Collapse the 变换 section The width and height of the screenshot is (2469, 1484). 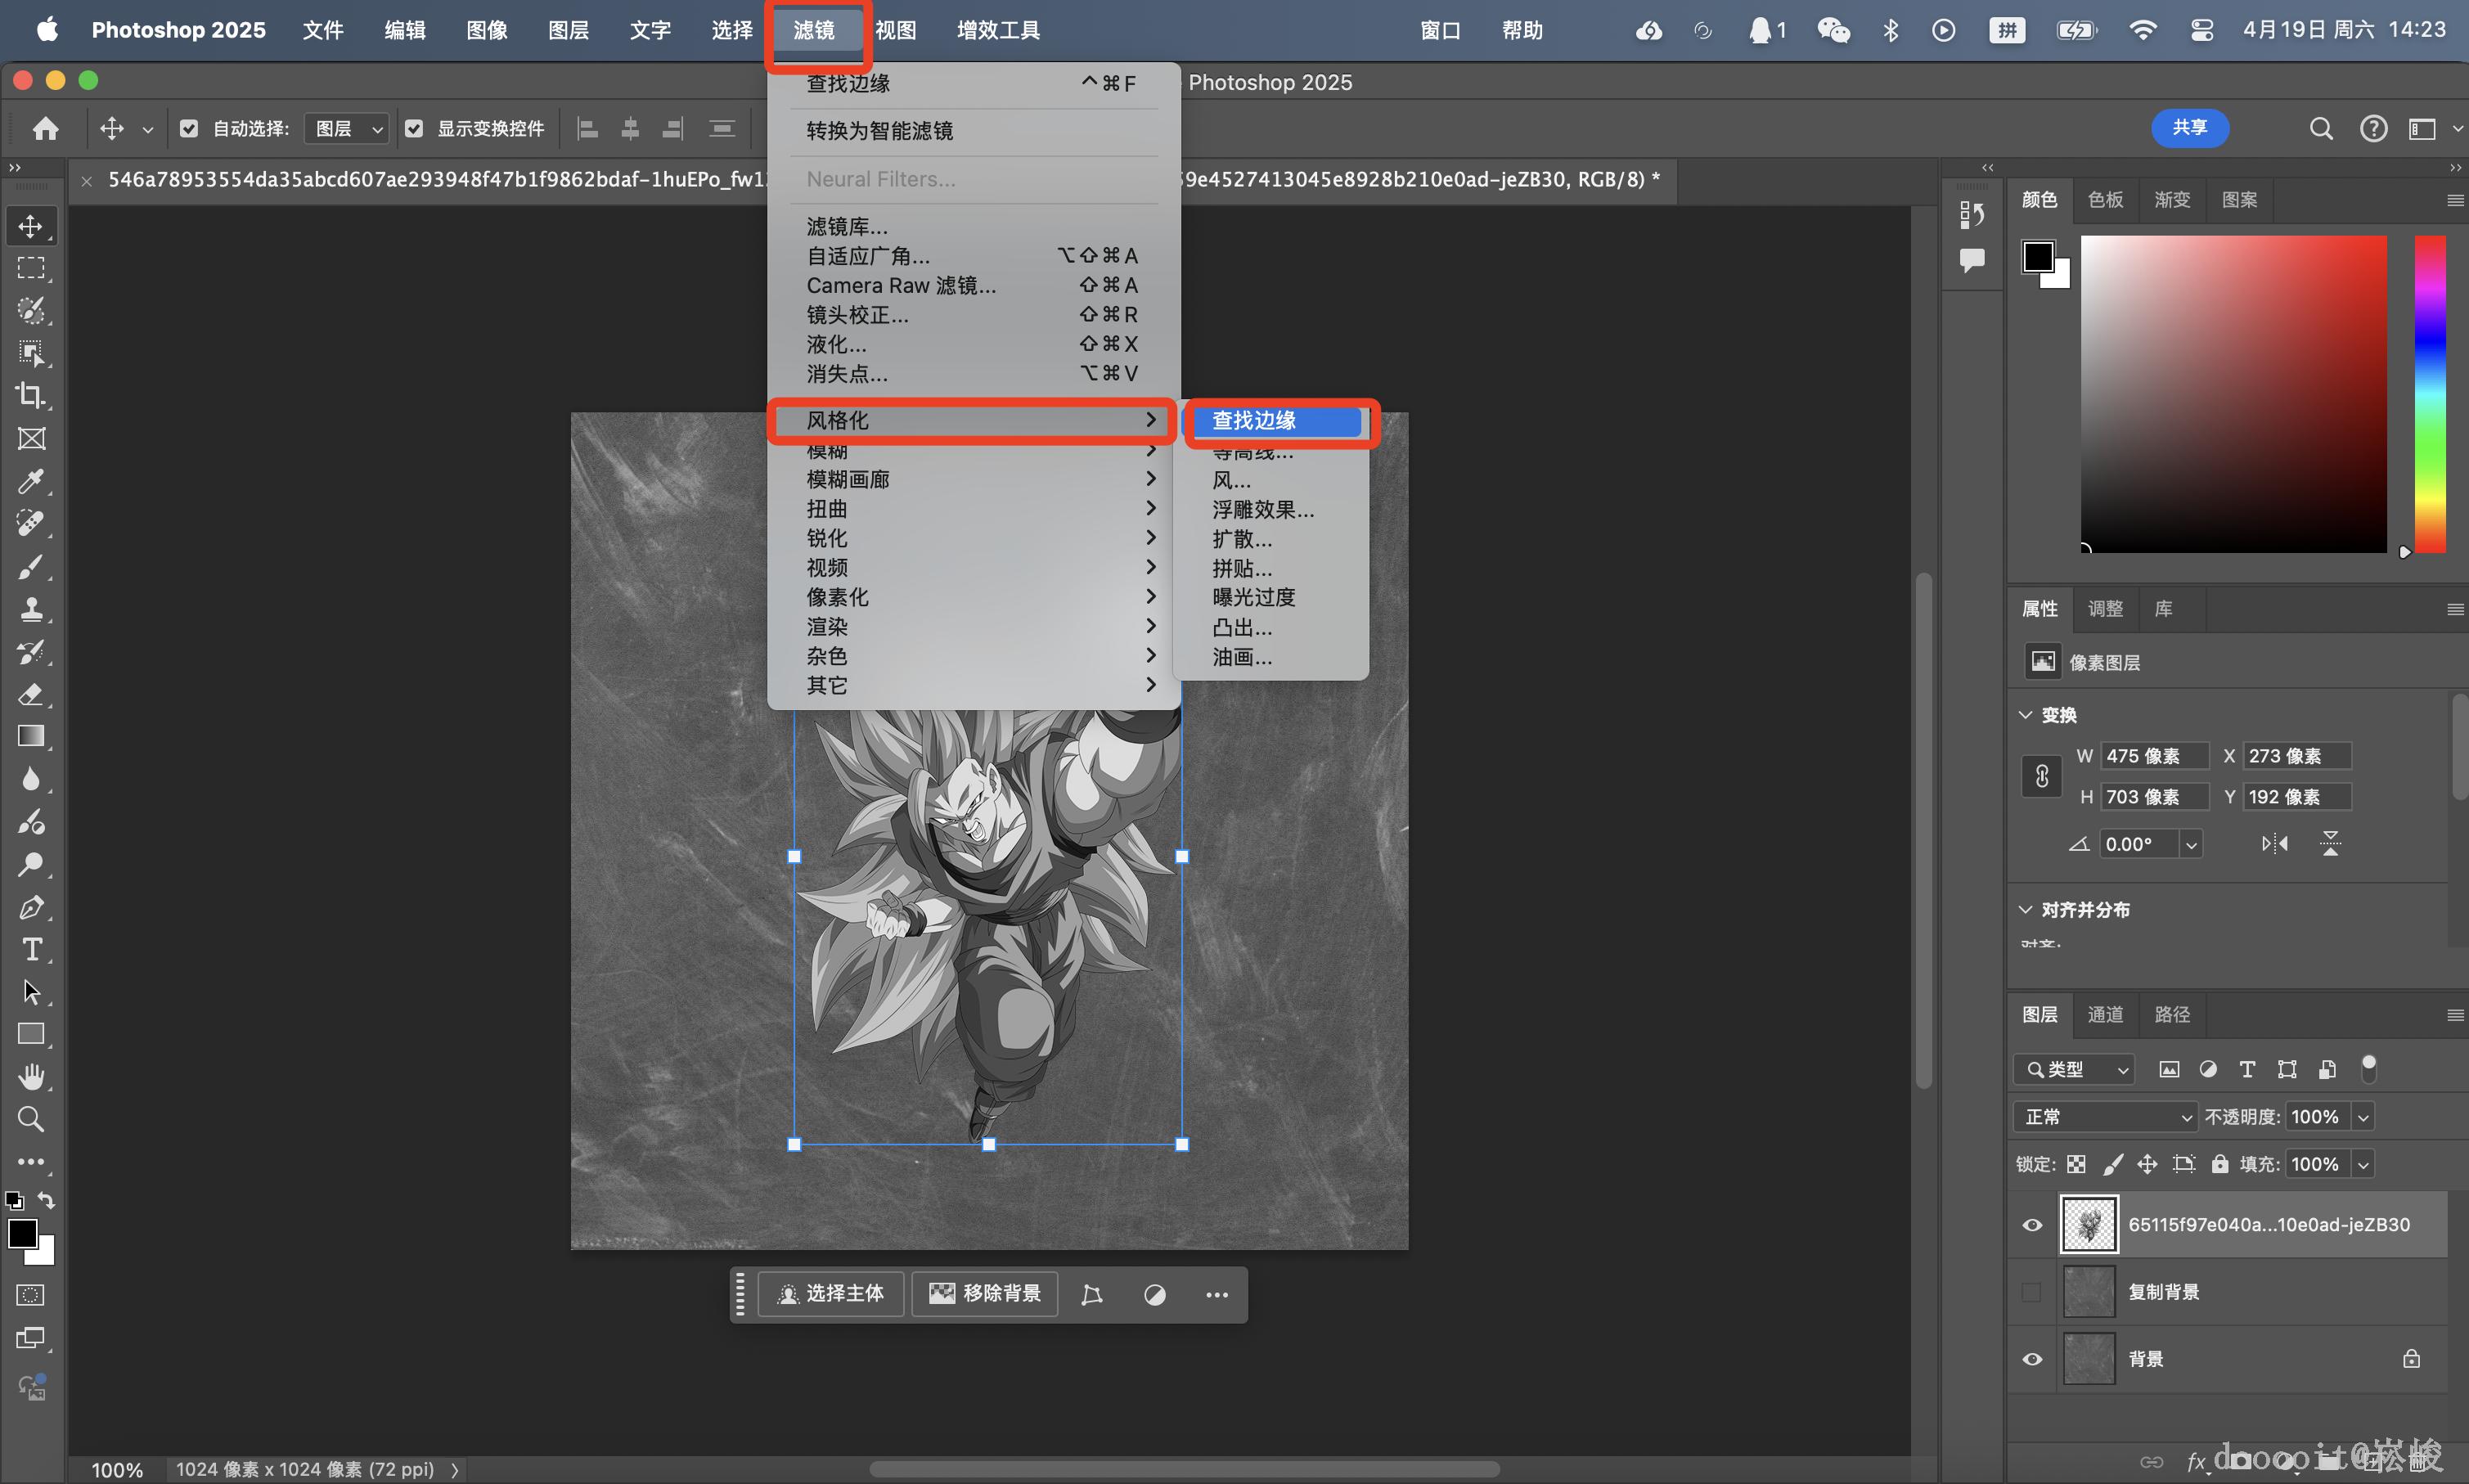(x=2026, y=715)
